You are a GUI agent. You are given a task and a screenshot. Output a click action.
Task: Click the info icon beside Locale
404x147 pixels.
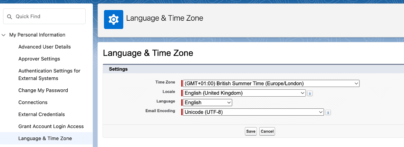coord(310,93)
